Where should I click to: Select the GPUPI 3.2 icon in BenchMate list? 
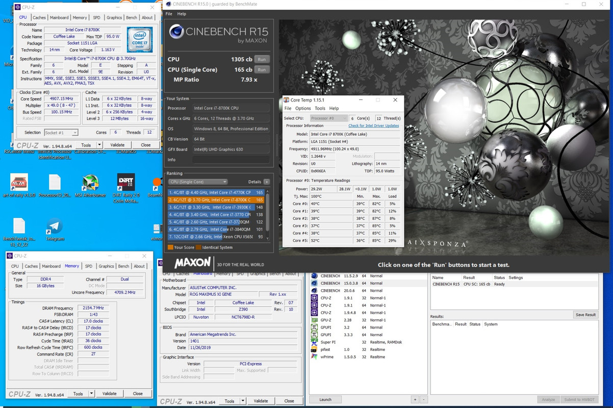[314, 327]
